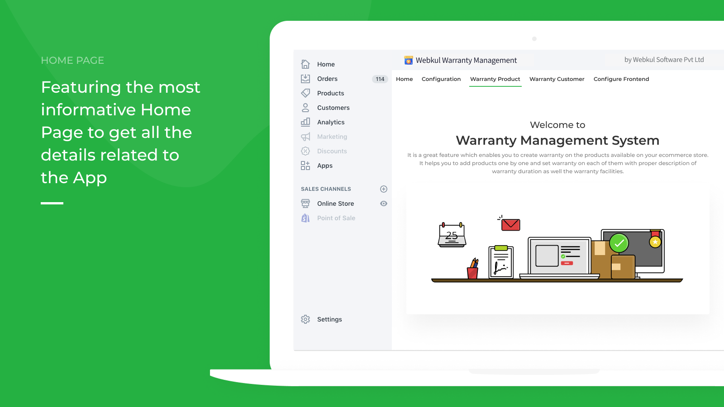Screen dimensions: 724x407
Task: Open Settings via the gear icon
Action: pyautogui.click(x=305, y=319)
